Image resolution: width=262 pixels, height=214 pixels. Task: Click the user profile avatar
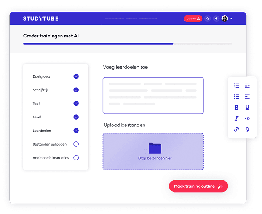coord(225,19)
